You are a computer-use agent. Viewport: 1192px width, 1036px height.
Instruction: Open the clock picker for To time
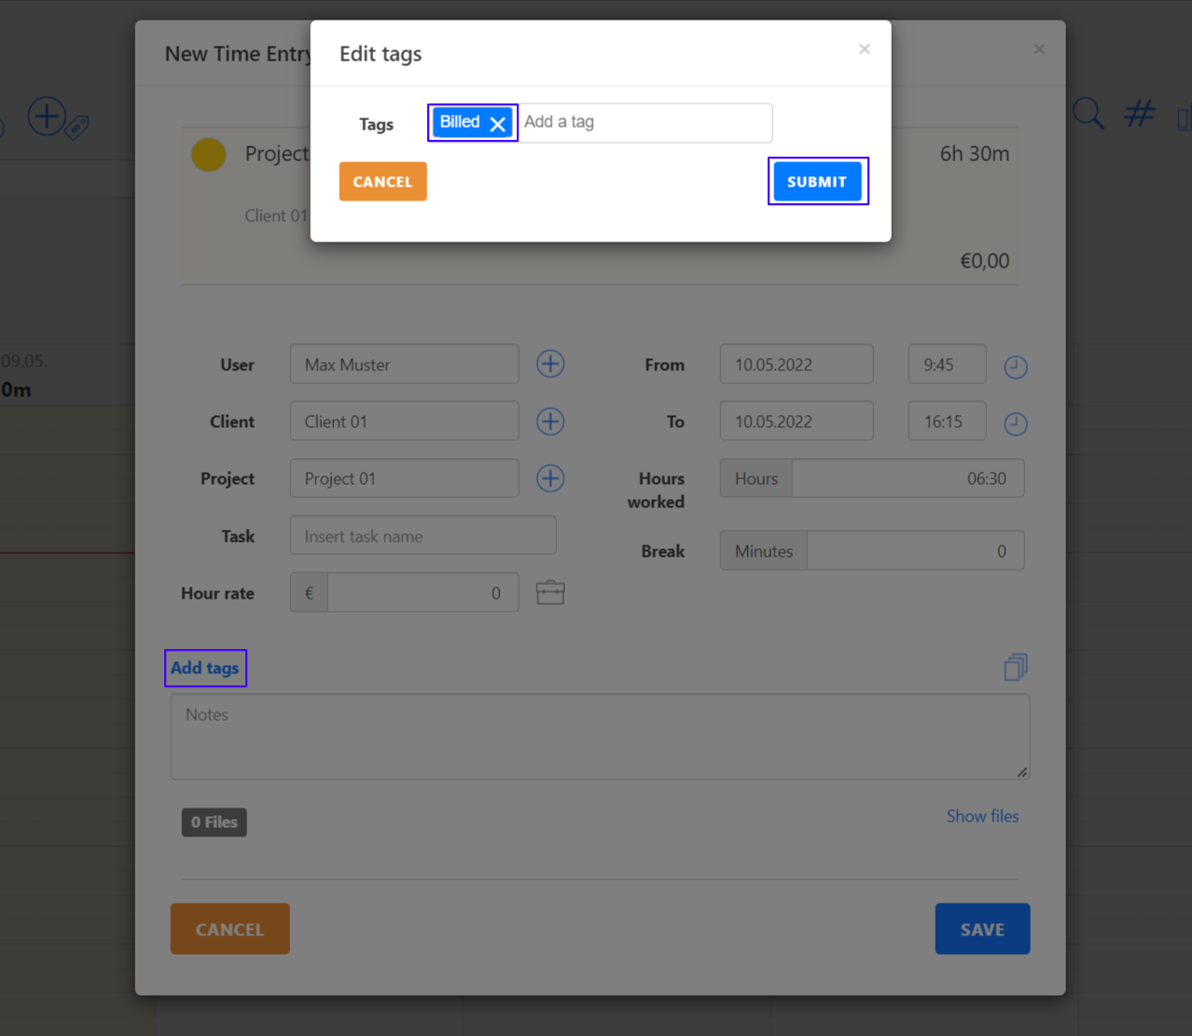click(1016, 424)
